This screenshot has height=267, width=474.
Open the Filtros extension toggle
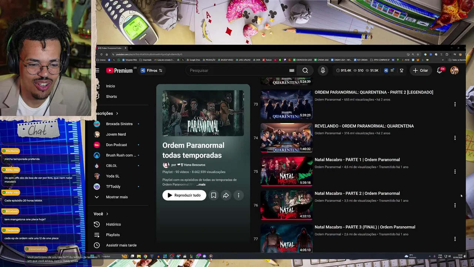coord(151,70)
